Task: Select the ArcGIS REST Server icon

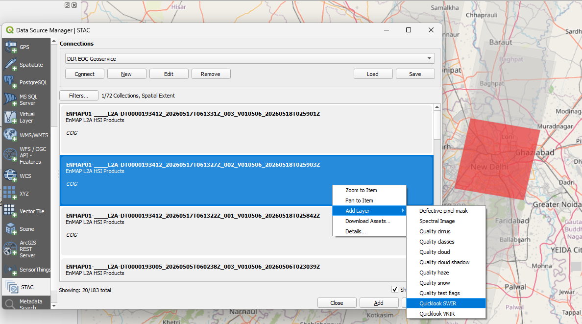Action: coord(10,249)
